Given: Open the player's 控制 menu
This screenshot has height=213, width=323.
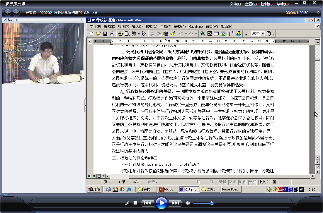Looking at the screenshot, I should [266, 4].
